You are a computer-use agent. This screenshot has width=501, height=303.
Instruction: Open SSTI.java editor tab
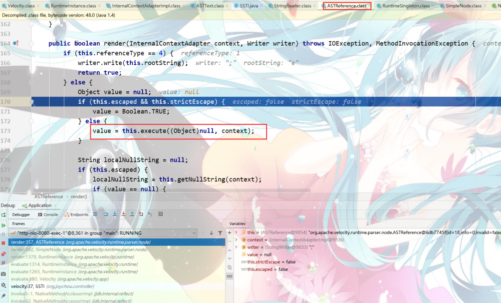click(248, 6)
